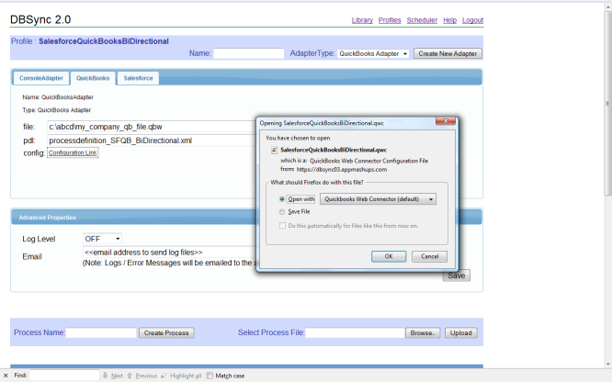
Task: Close the Opening file dialog window
Action: (443, 120)
